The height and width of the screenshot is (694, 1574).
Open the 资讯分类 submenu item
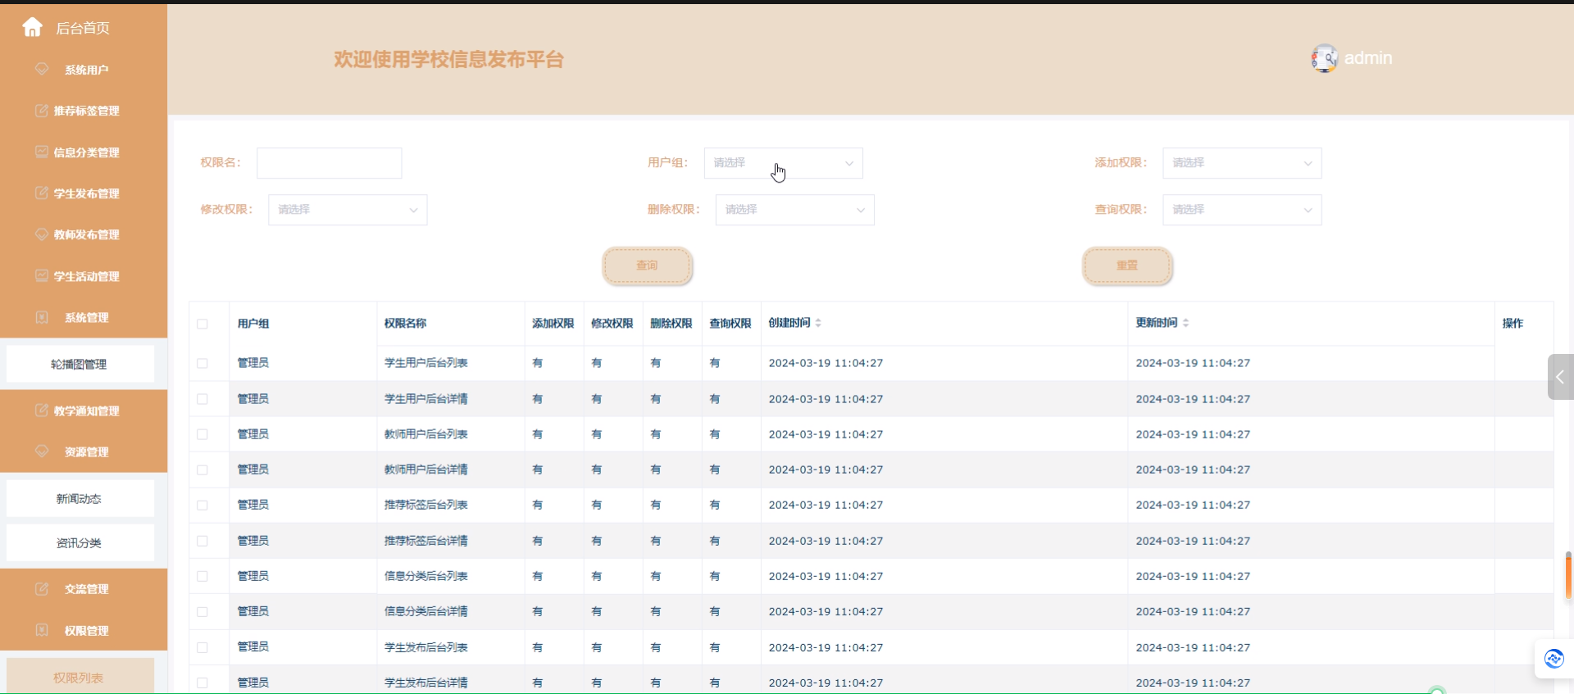tap(80, 542)
